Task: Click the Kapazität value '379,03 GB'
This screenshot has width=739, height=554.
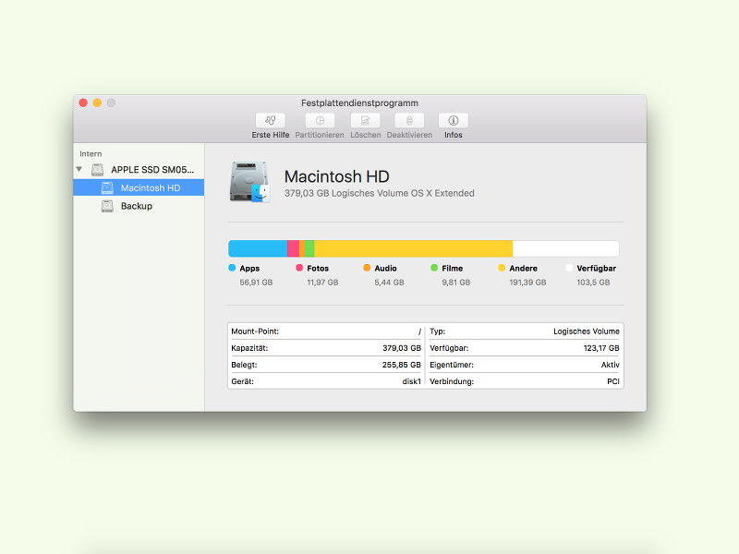Action: (402, 348)
